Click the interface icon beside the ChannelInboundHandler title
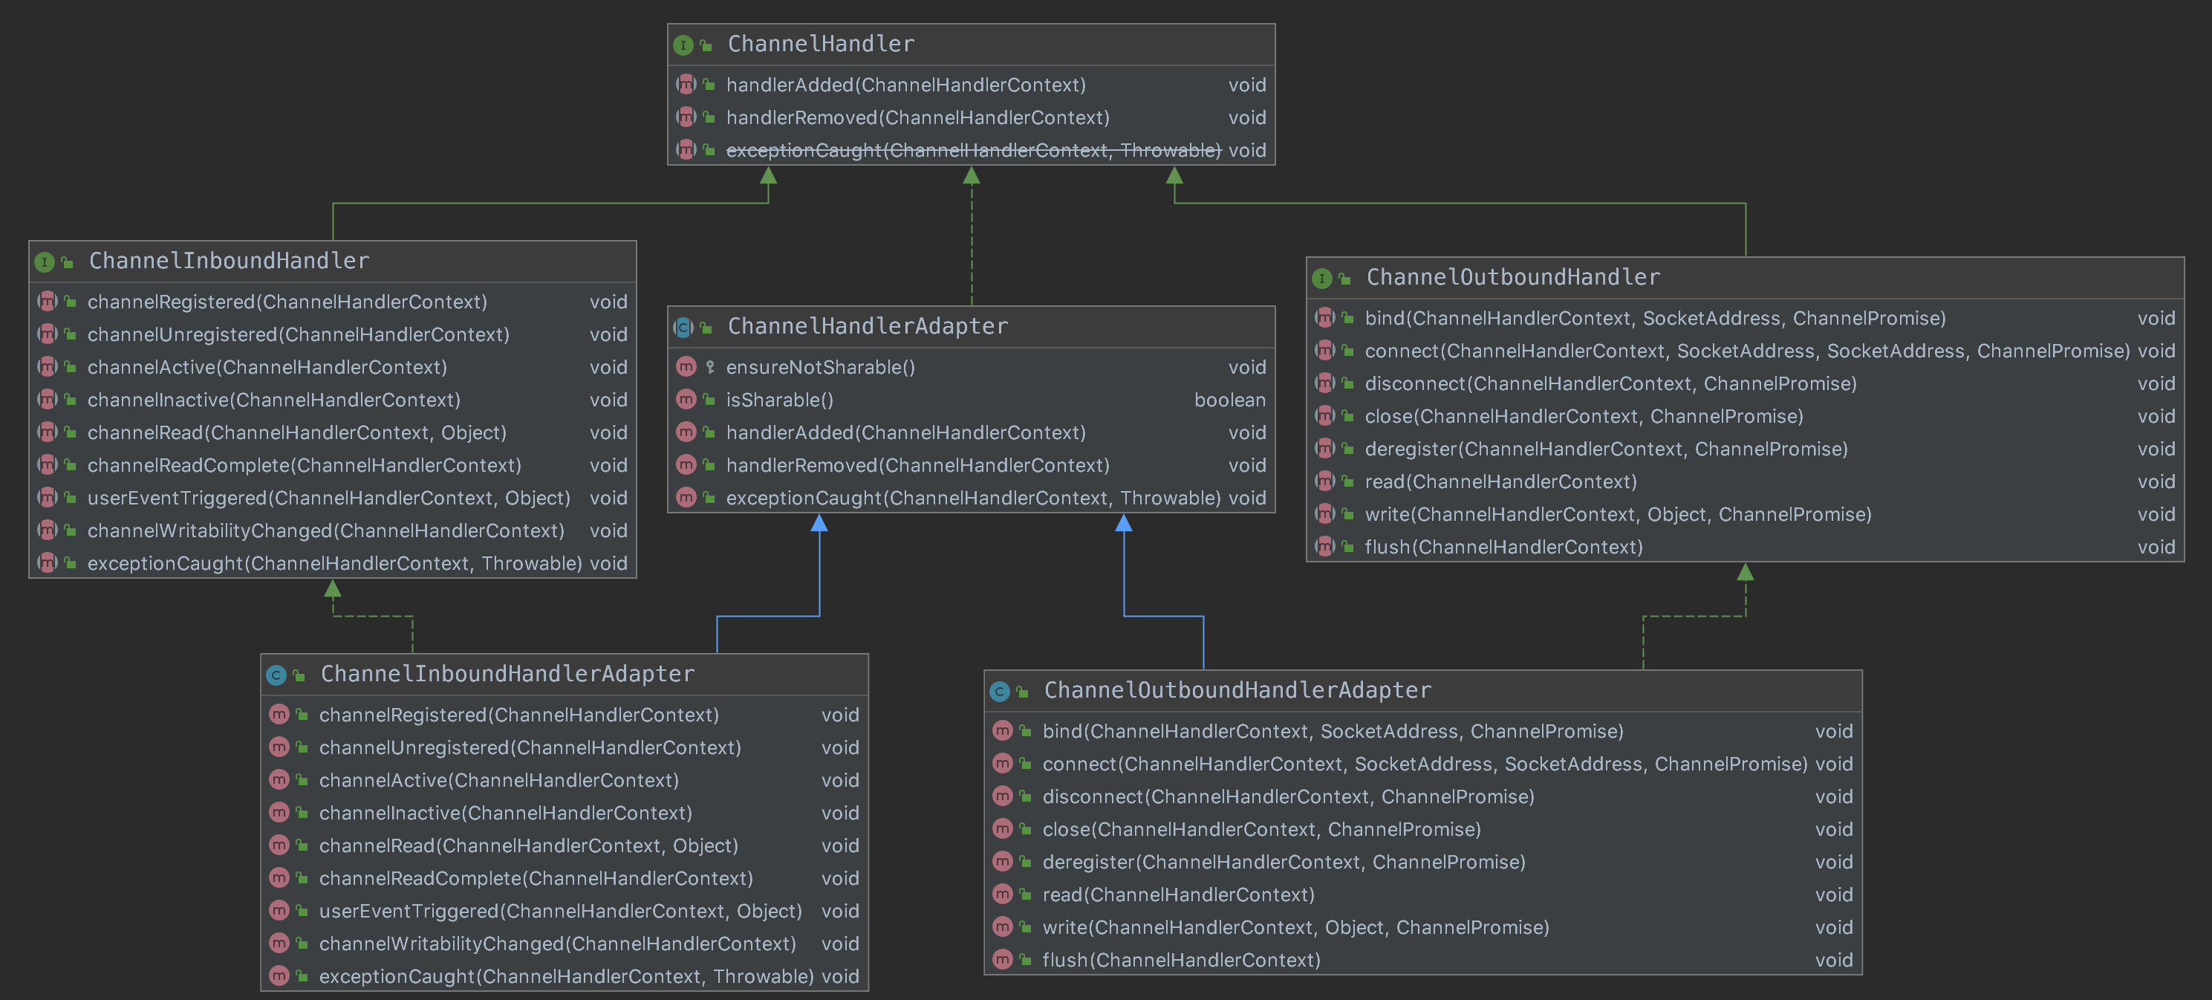Image resolution: width=2212 pixels, height=1000 pixels. (45, 262)
